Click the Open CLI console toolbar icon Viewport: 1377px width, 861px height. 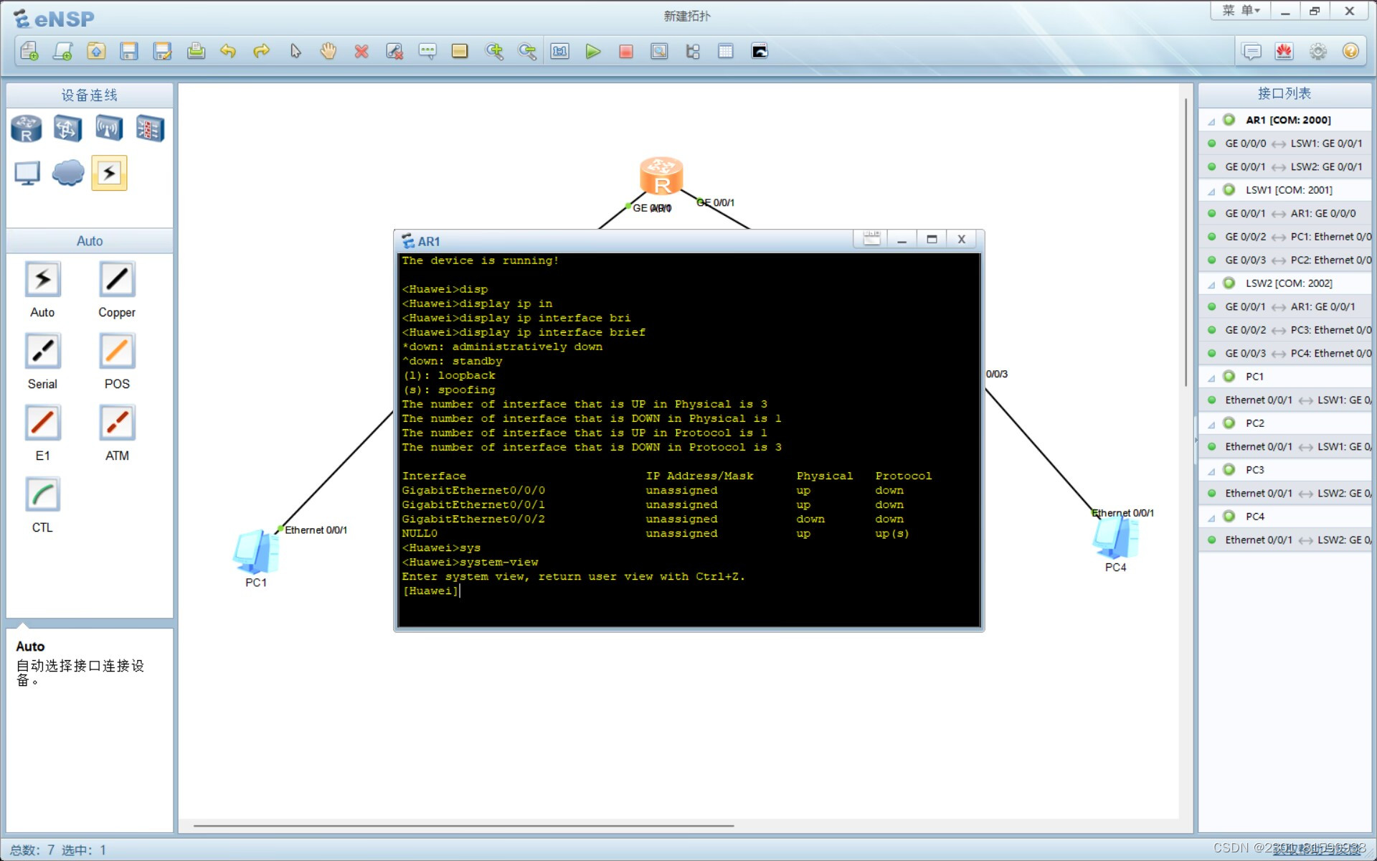[x=760, y=51]
